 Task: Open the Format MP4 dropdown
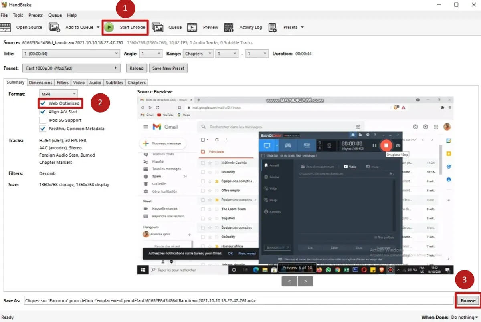pyautogui.click(x=58, y=94)
